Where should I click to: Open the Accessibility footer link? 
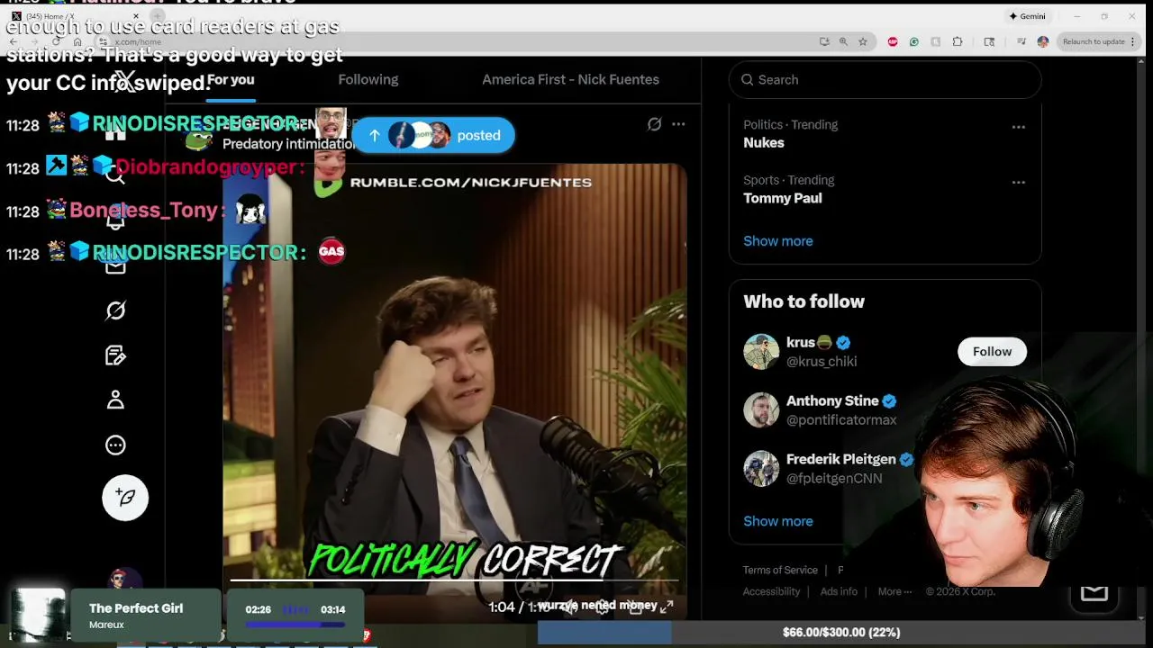point(771,591)
